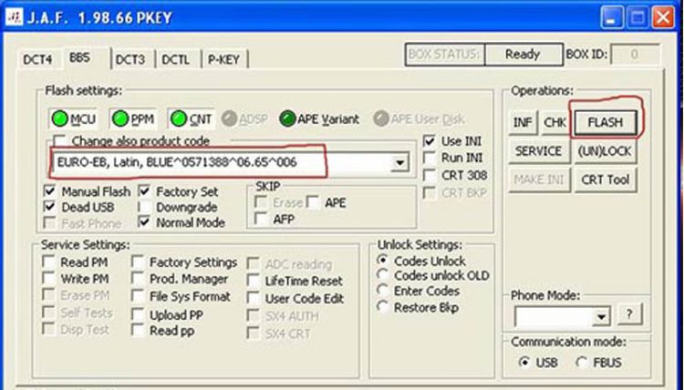
Task: Enable File Sys Format checkbox
Action: tap(138, 296)
